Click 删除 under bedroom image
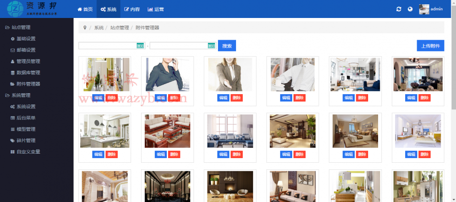The height and width of the screenshot is (202, 456). coord(362,155)
